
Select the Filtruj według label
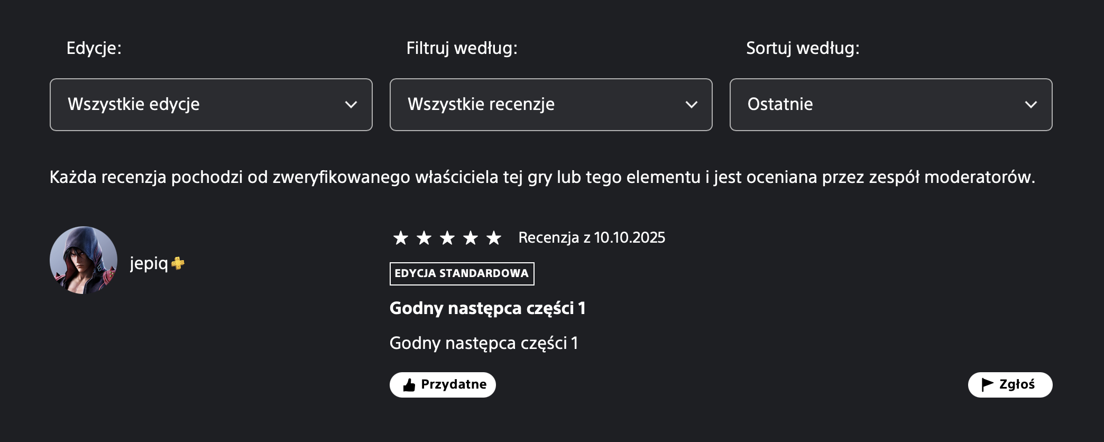(462, 49)
